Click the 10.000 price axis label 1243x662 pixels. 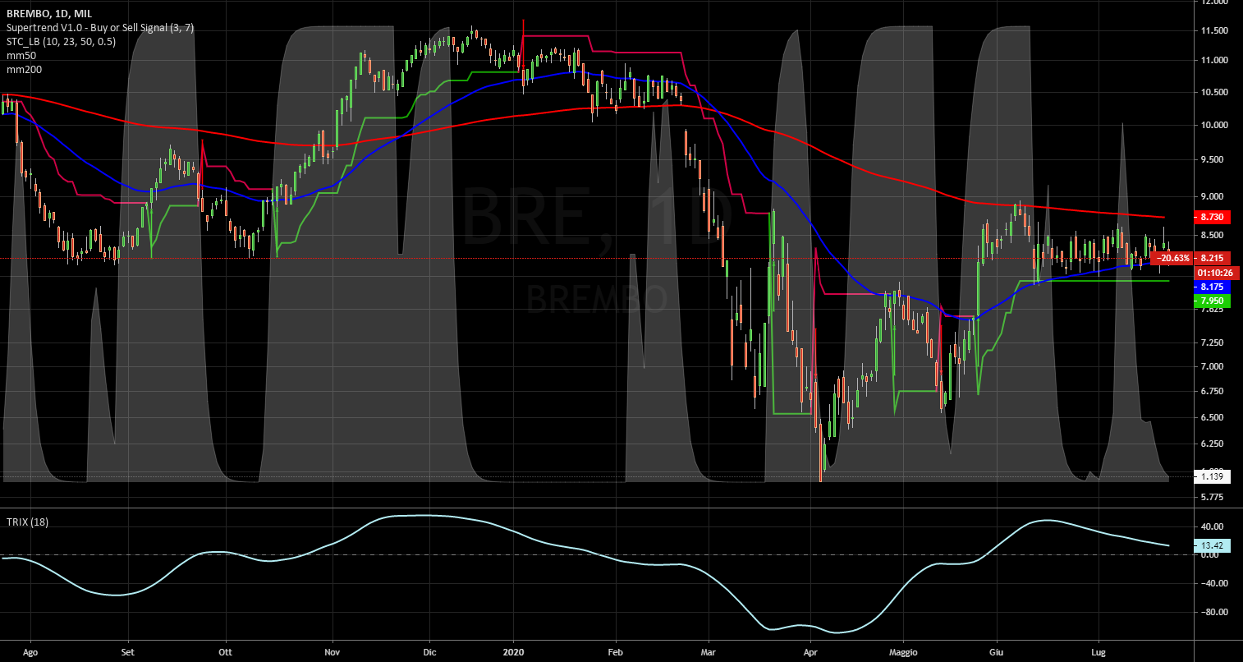pyautogui.click(x=1213, y=125)
